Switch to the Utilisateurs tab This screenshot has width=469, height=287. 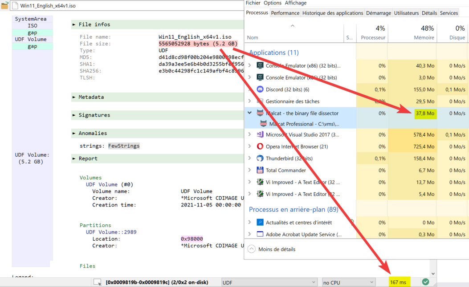pyautogui.click(x=406, y=13)
